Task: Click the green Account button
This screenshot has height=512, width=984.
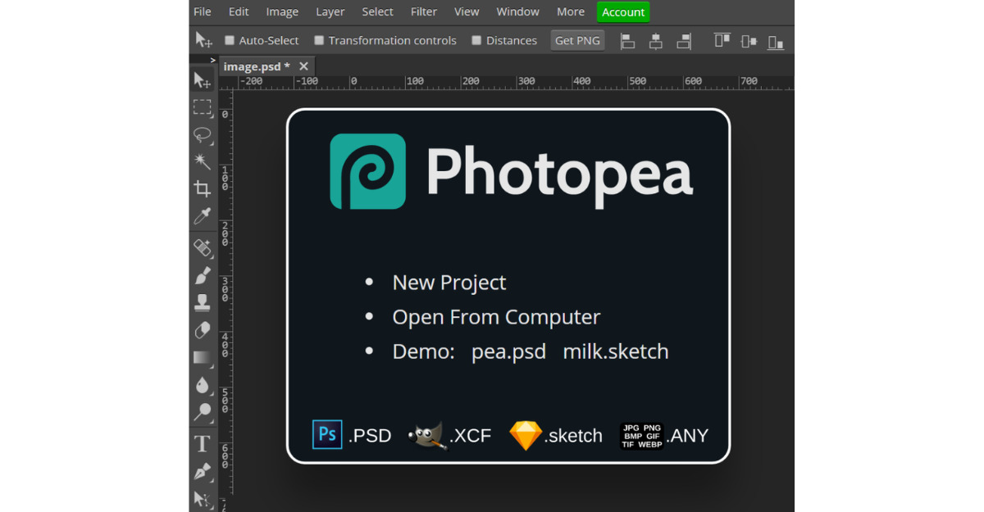Action: click(x=623, y=11)
